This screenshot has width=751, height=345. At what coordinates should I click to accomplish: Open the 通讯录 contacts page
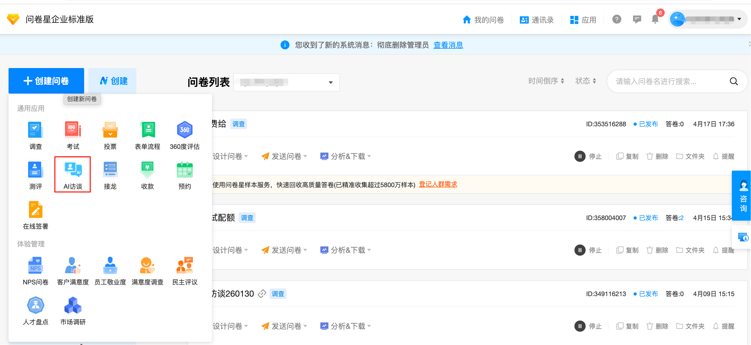536,19
